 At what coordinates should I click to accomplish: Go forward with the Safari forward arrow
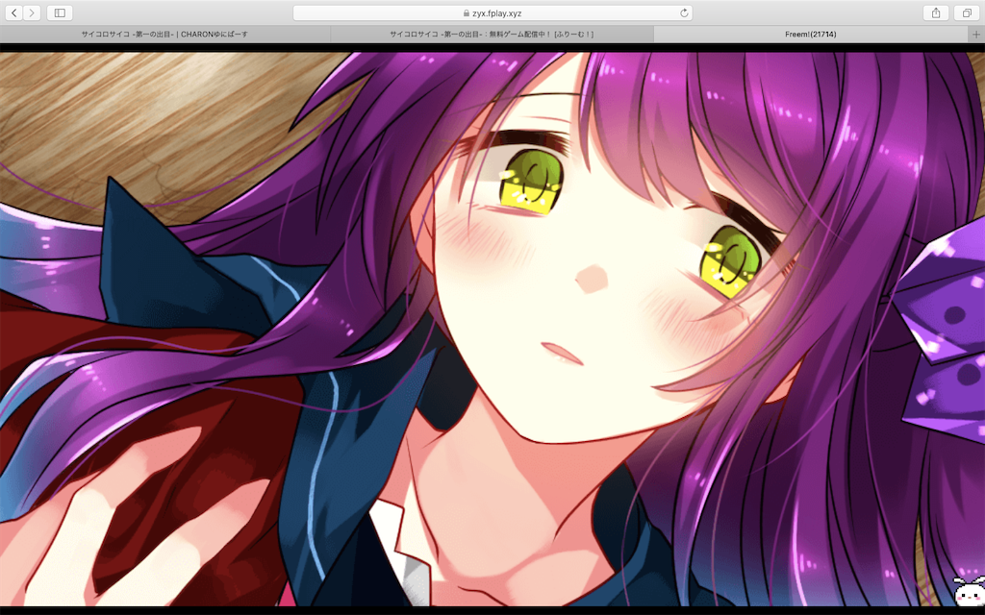coord(32,12)
